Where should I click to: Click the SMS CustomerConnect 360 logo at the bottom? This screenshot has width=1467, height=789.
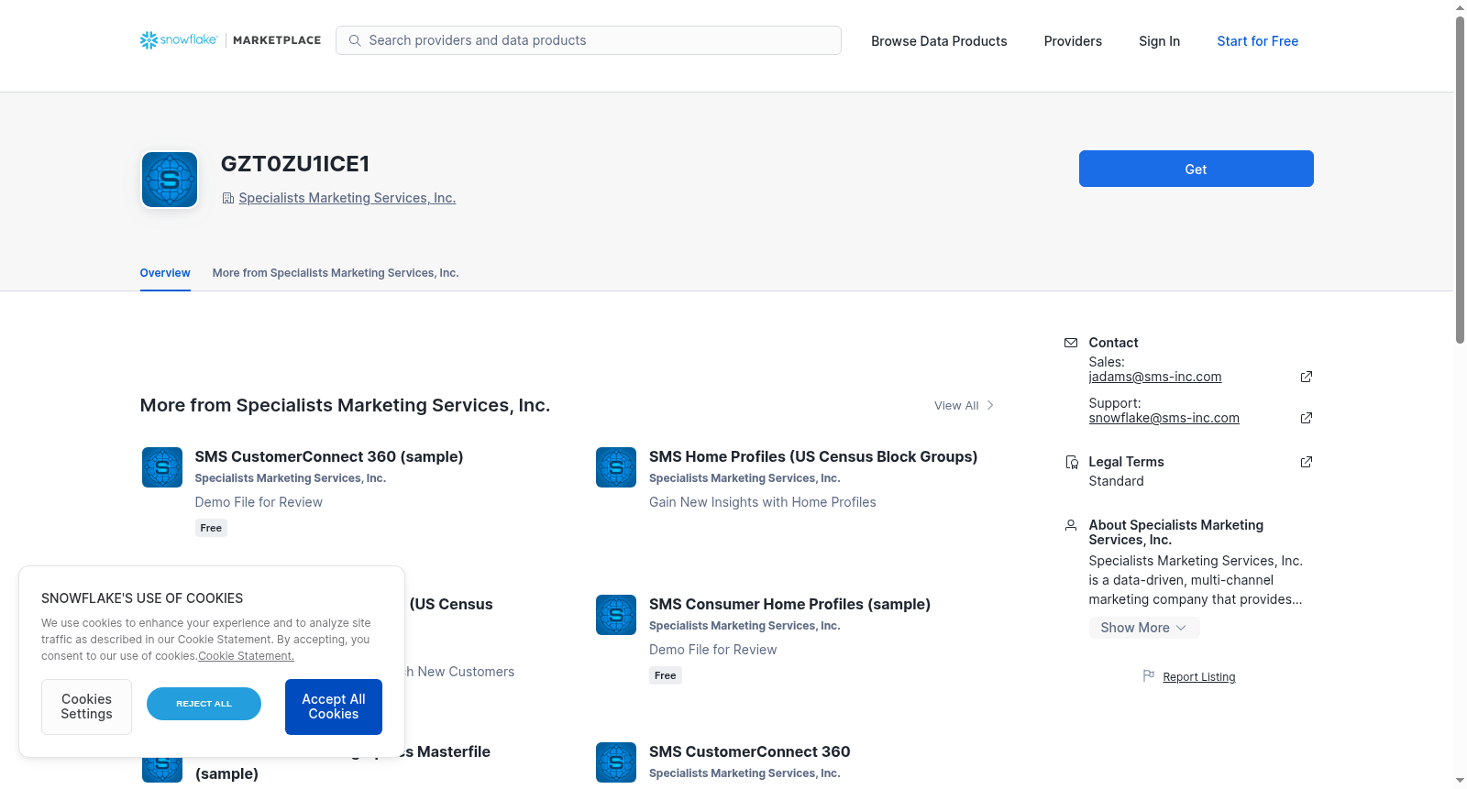[x=616, y=762]
